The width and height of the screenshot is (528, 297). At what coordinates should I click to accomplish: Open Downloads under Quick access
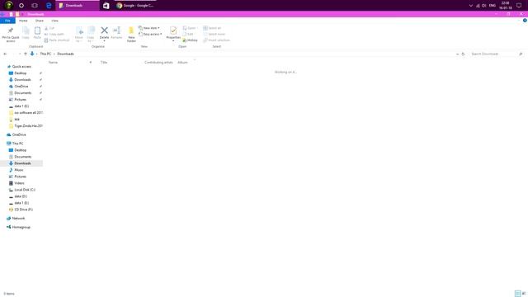[x=22, y=80]
